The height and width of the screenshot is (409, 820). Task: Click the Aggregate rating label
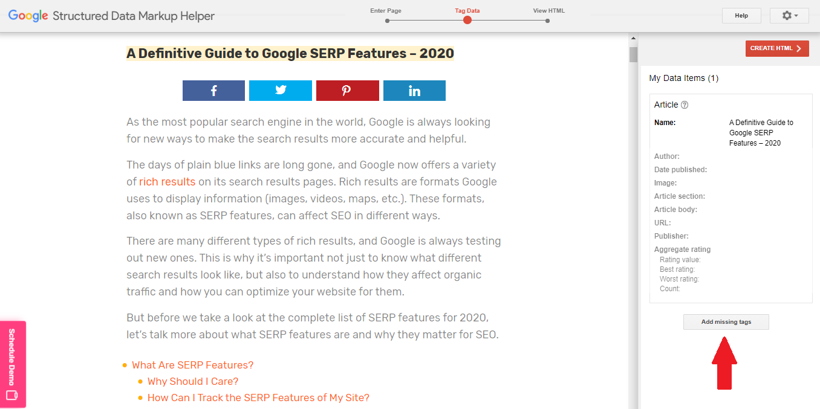[682, 250]
